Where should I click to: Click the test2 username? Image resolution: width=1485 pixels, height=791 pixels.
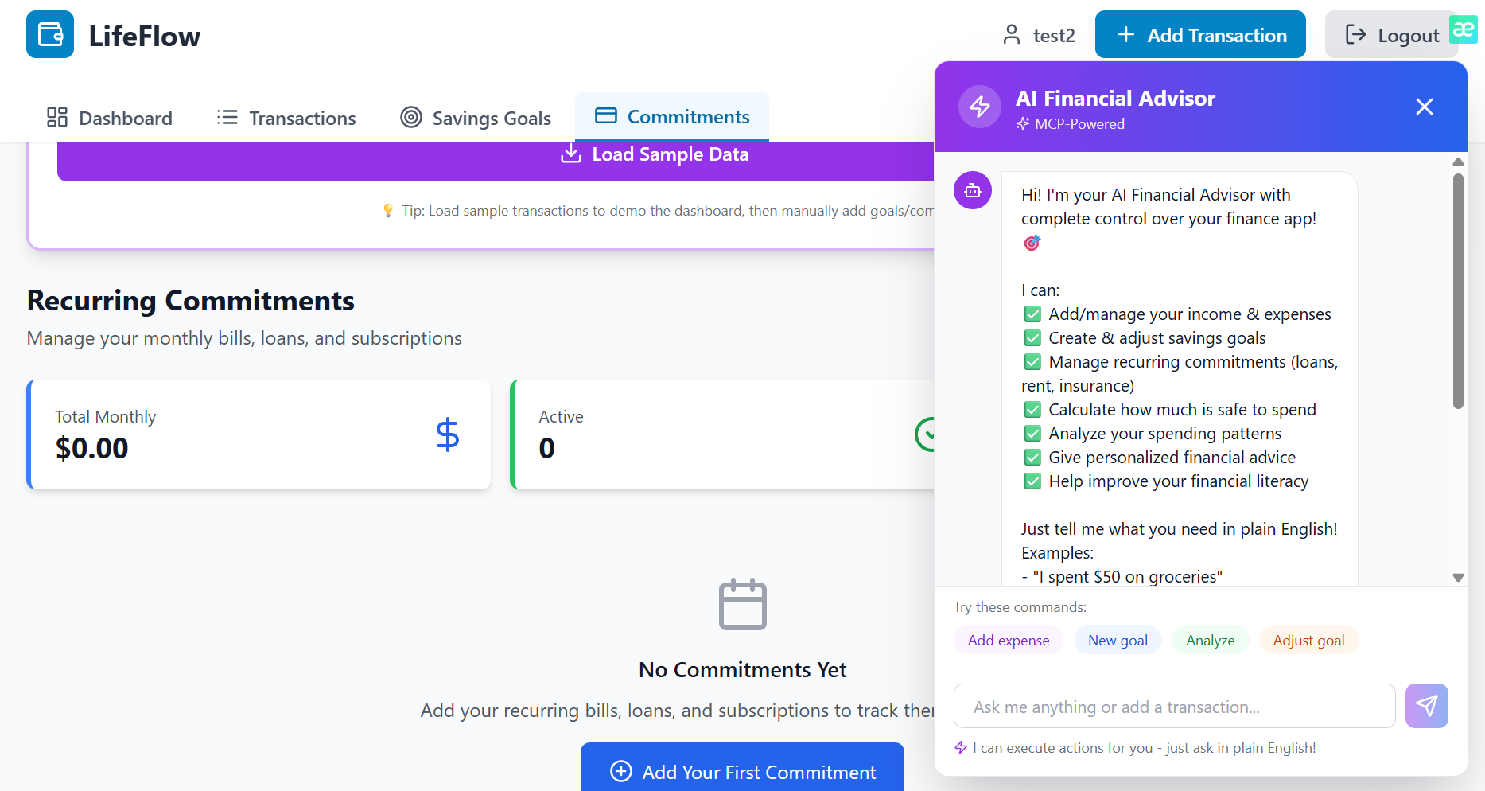(x=1054, y=36)
